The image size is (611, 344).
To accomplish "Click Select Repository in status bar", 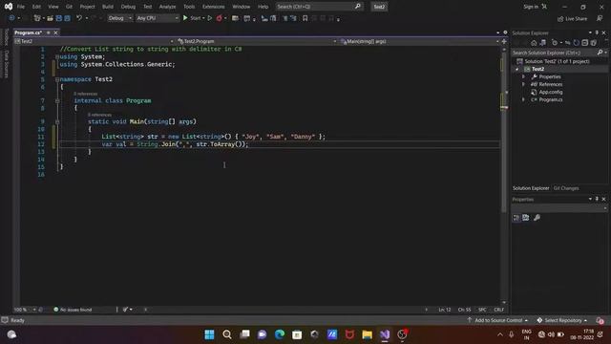I will click(562, 320).
